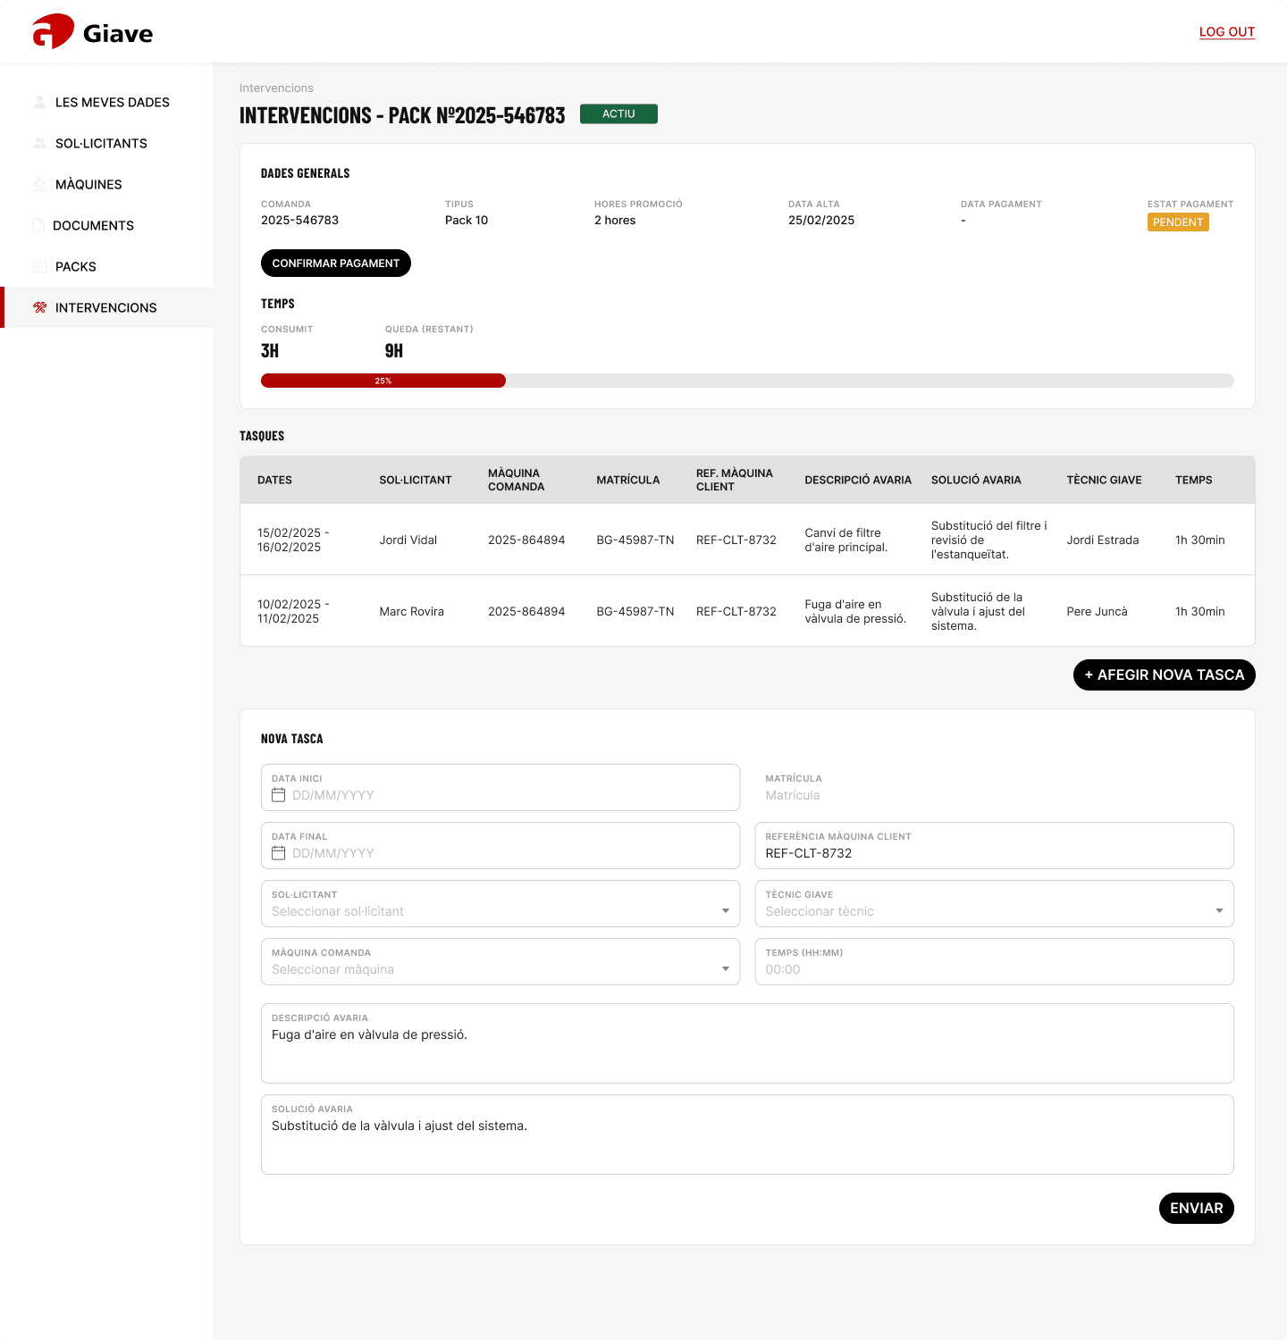Go to Sol·licitants in the sidebar
Viewport: 1287px width, 1340px height.
(106, 143)
